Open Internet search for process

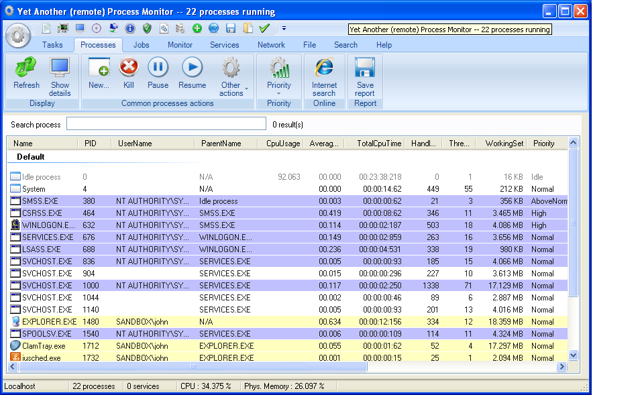(x=324, y=75)
